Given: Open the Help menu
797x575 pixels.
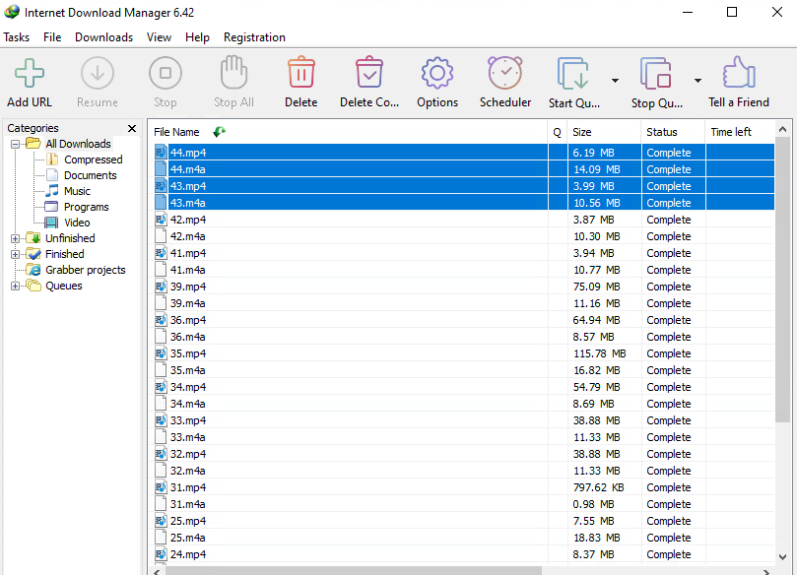Looking at the screenshot, I should [197, 37].
